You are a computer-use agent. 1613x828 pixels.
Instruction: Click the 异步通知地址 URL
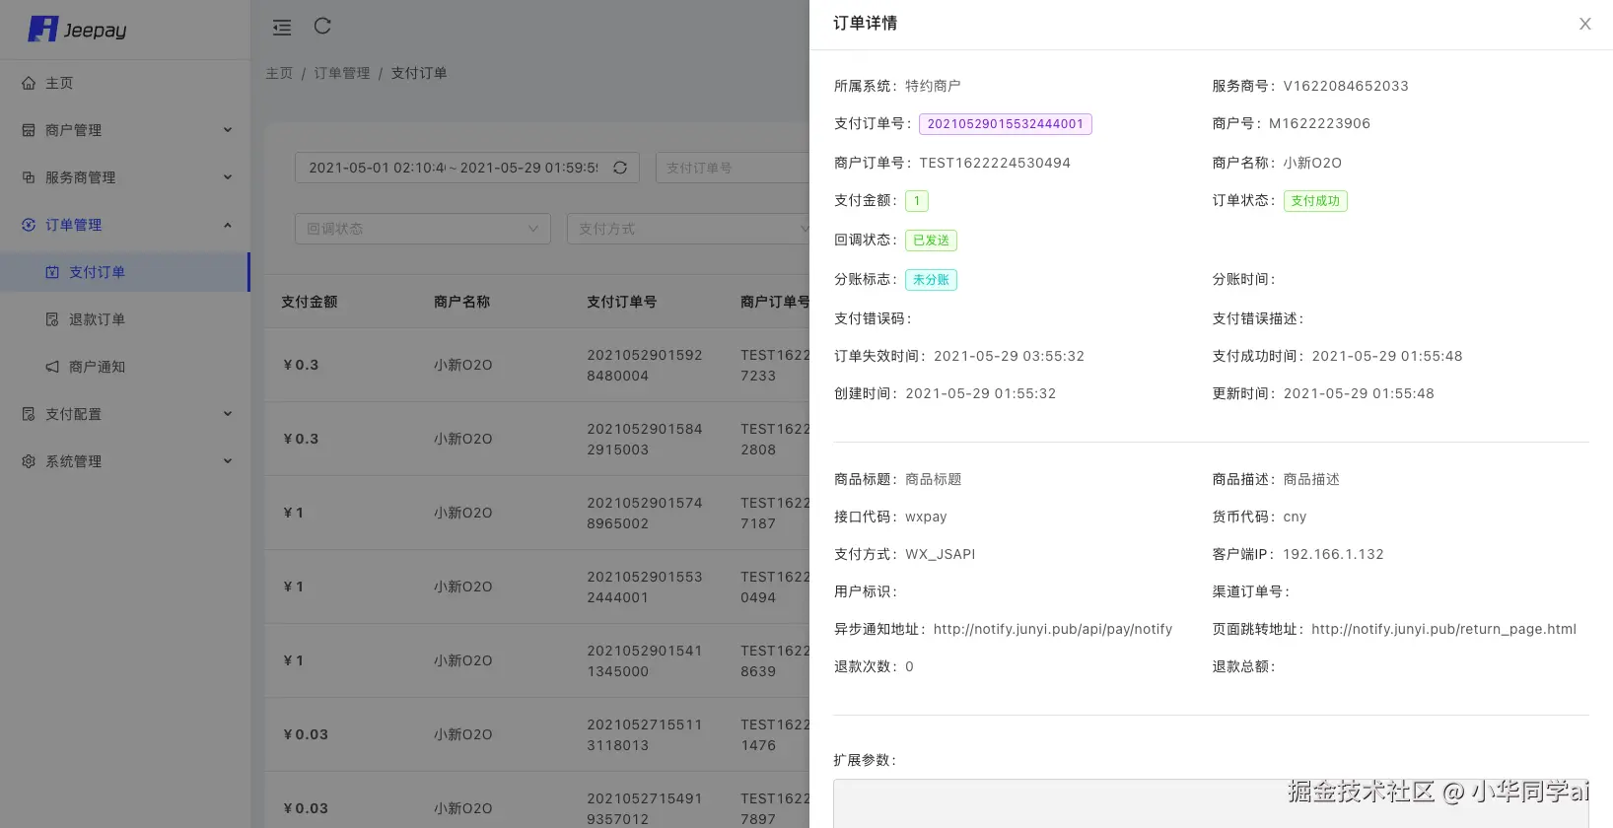pos(1053,629)
